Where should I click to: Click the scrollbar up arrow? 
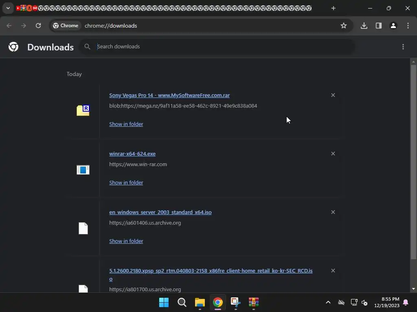click(x=413, y=62)
